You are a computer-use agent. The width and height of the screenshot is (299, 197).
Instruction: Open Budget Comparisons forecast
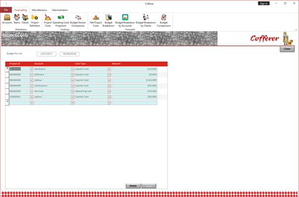pyautogui.click(x=164, y=21)
